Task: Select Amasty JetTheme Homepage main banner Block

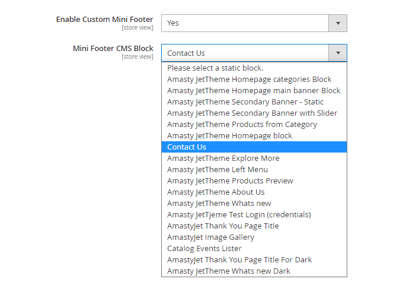Action: (x=254, y=91)
